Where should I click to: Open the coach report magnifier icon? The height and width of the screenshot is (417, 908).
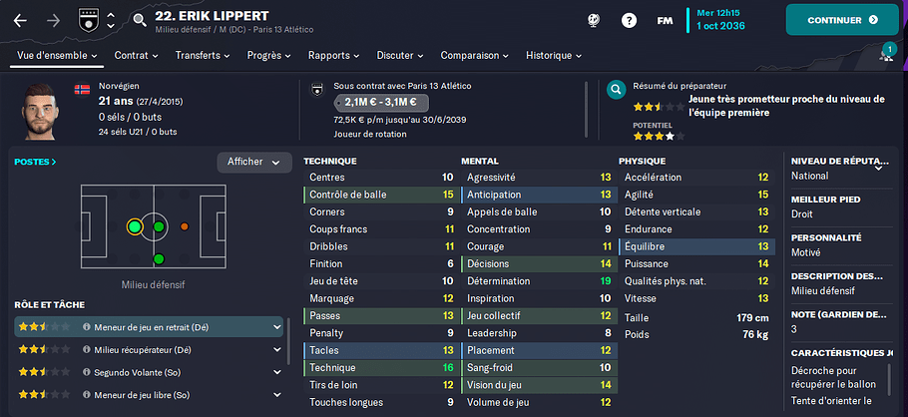[617, 90]
